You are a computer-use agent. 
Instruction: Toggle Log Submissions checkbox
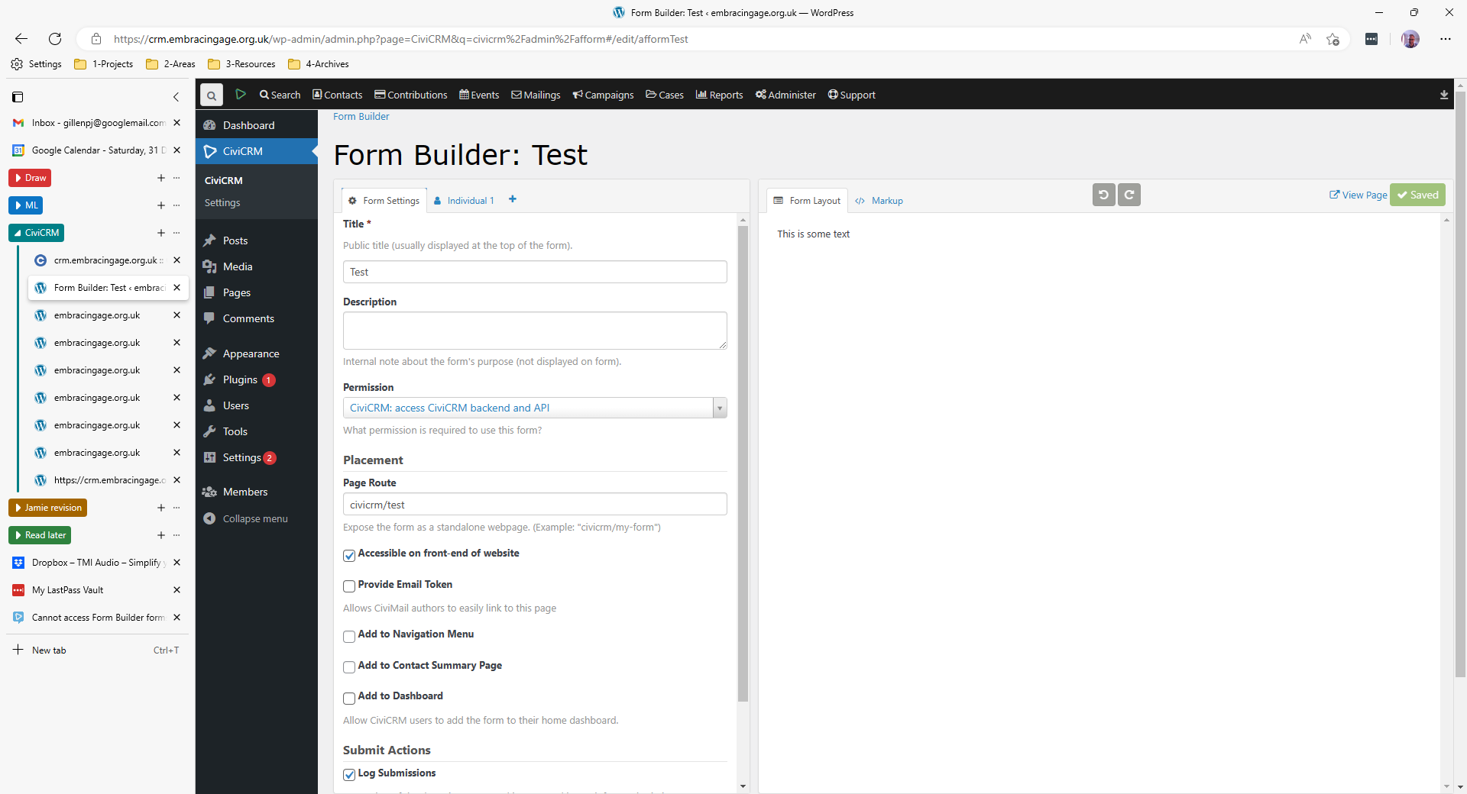pos(349,775)
